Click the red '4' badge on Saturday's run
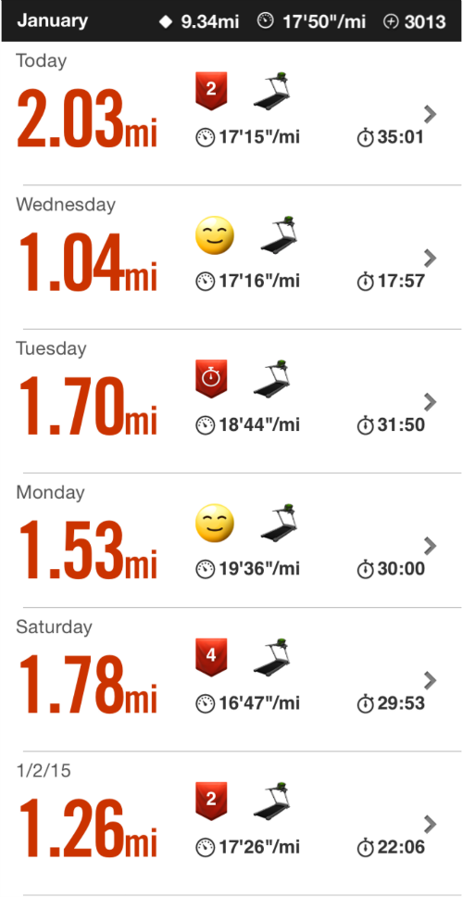463x897 pixels. pos(211,657)
